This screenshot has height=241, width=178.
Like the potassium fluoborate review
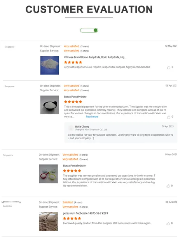click(x=168, y=223)
